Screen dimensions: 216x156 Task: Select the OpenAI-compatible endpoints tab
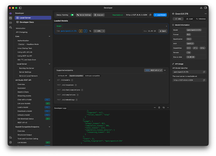coord(76,76)
